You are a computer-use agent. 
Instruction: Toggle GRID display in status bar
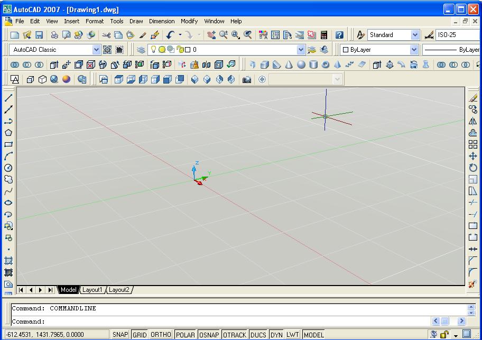click(x=140, y=335)
